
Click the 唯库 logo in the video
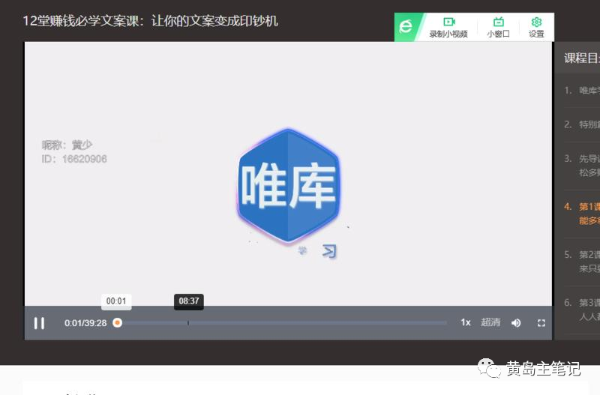[288, 186]
